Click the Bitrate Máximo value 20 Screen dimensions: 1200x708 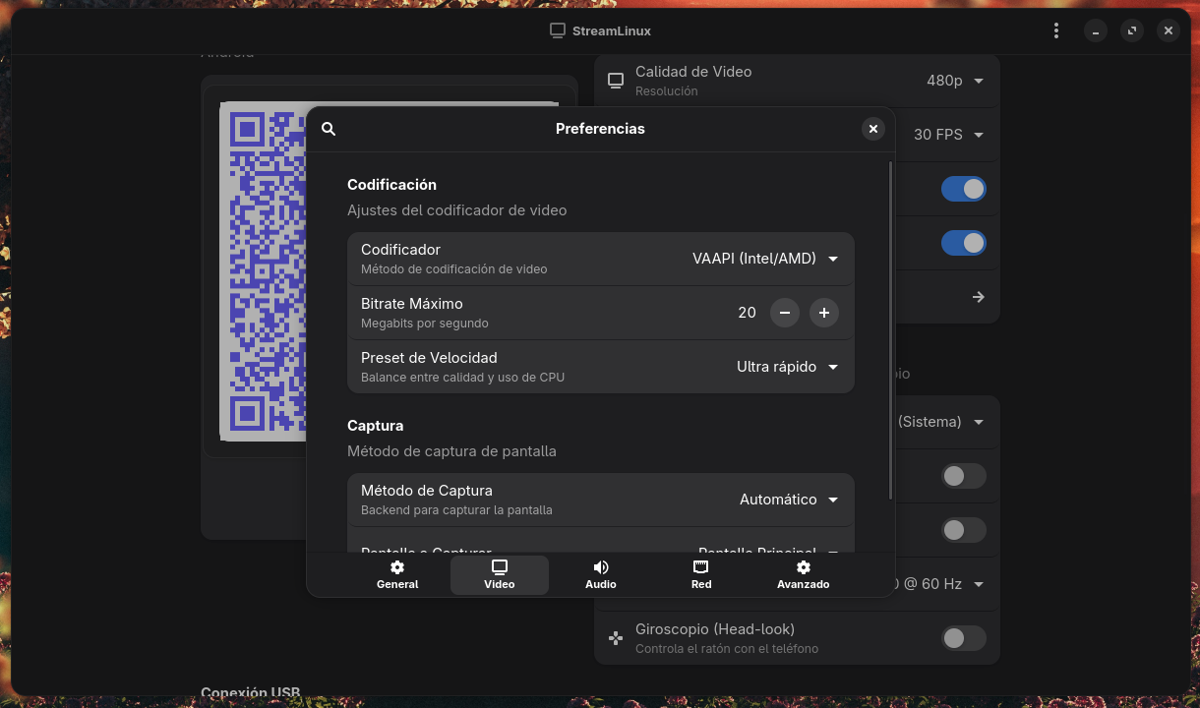(x=747, y=313)
